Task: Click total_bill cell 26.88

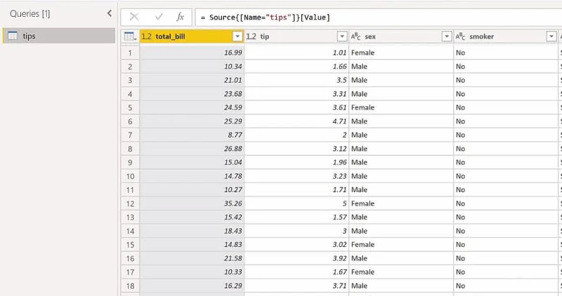Action: (x=192, y=149)
